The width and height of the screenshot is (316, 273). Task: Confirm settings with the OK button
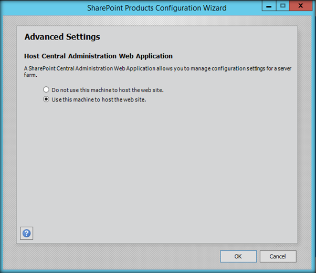click(x=238, y=256)
